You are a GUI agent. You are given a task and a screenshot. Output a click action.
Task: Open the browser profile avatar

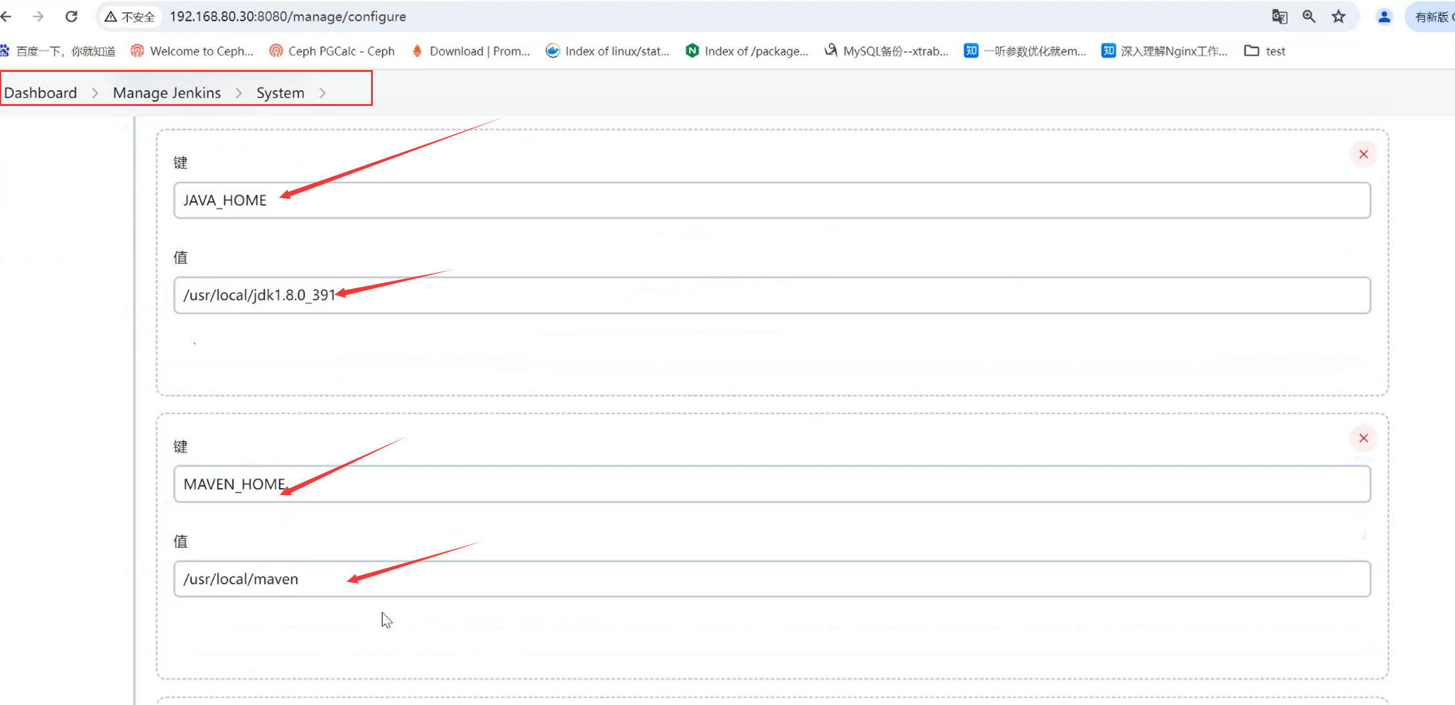[x=1384, y=17]
